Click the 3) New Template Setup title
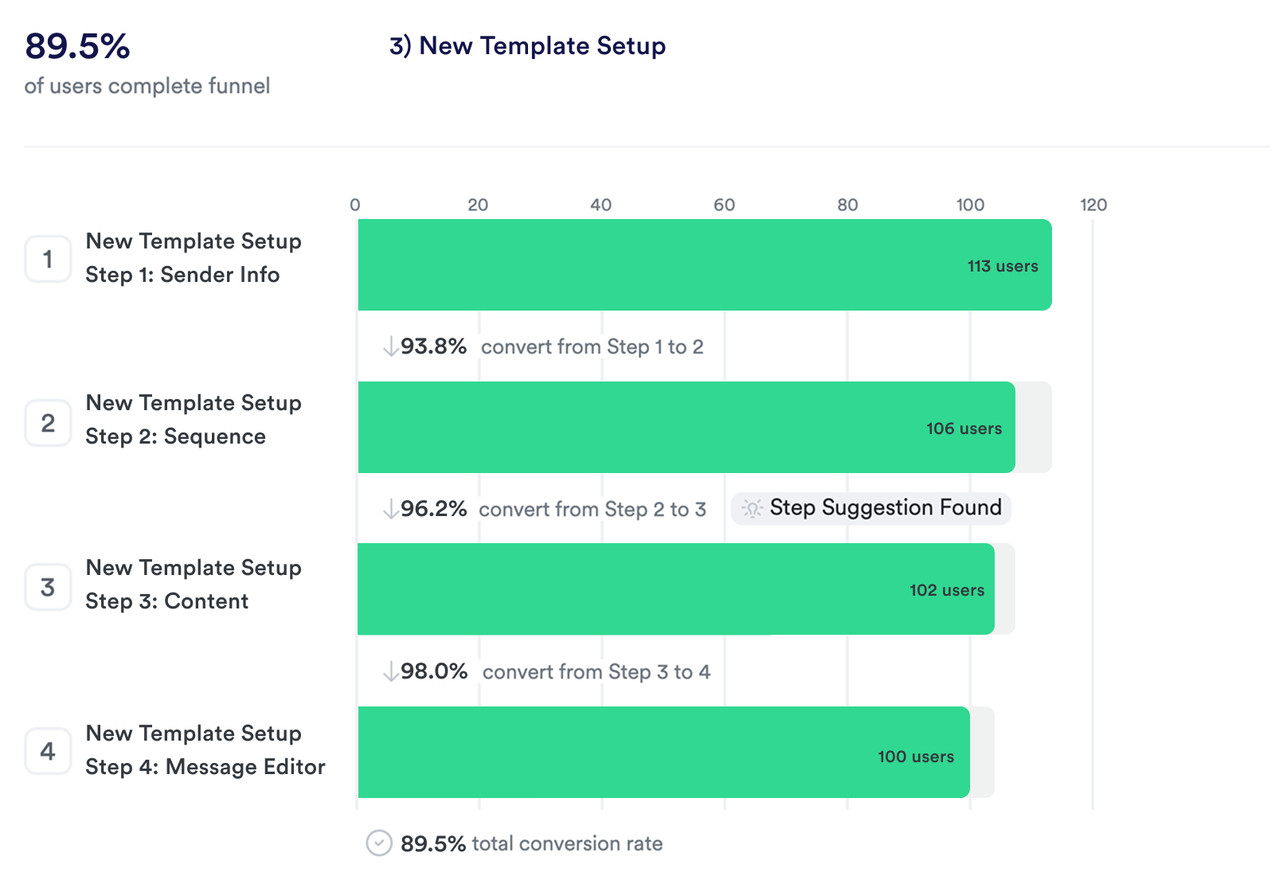The image size is (1287, 888). (527, 46)
